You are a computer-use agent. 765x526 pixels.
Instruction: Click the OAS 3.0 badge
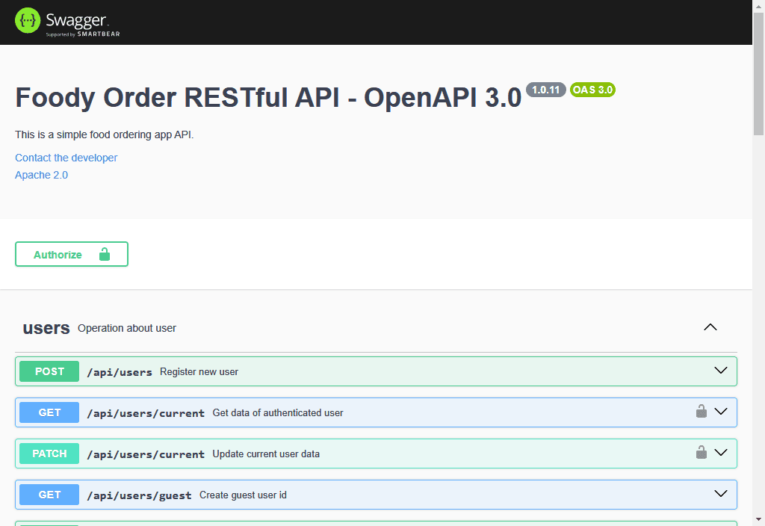pos(592,90)
